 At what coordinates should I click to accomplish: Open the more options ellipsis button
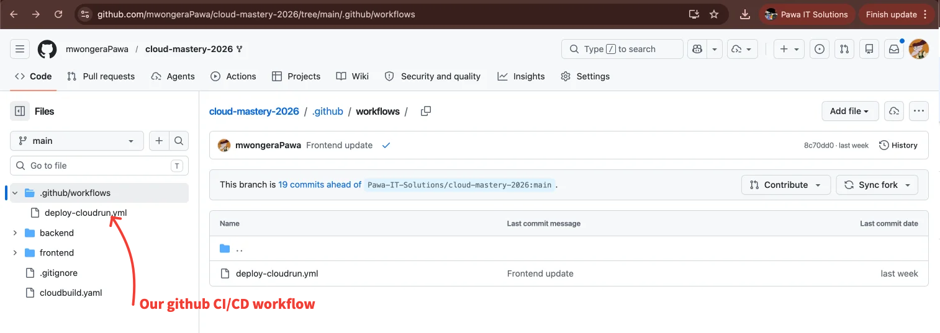click(919, 111)
